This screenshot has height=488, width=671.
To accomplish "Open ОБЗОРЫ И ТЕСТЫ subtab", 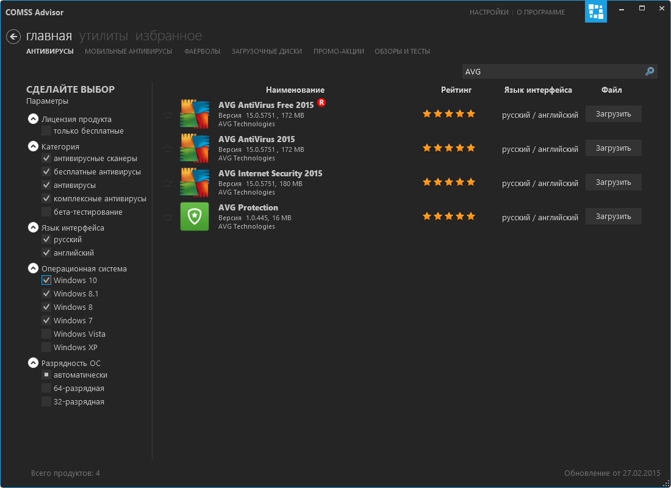I will [x=402, y=51].
